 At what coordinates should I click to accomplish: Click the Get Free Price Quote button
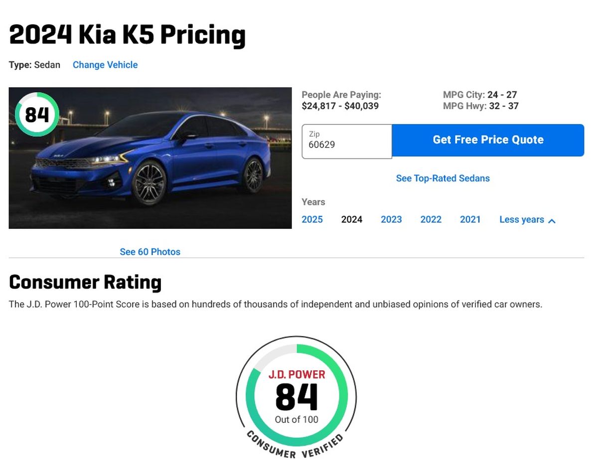[x=488, y=140]
